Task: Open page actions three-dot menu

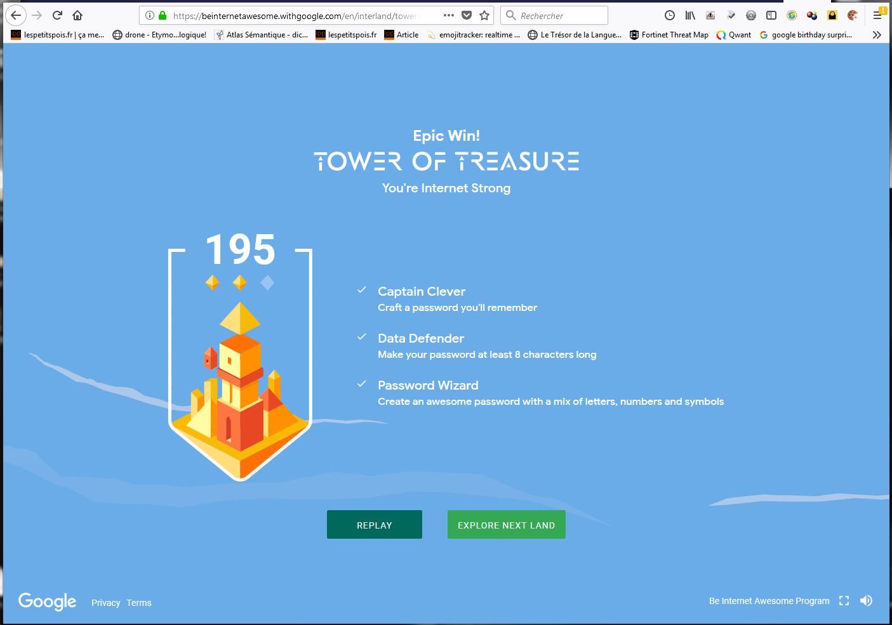Action: 448,15
